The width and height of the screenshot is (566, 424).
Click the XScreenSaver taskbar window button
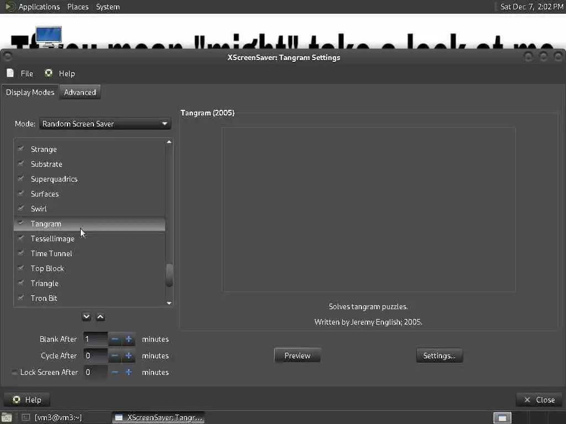(x=159, y=417)
